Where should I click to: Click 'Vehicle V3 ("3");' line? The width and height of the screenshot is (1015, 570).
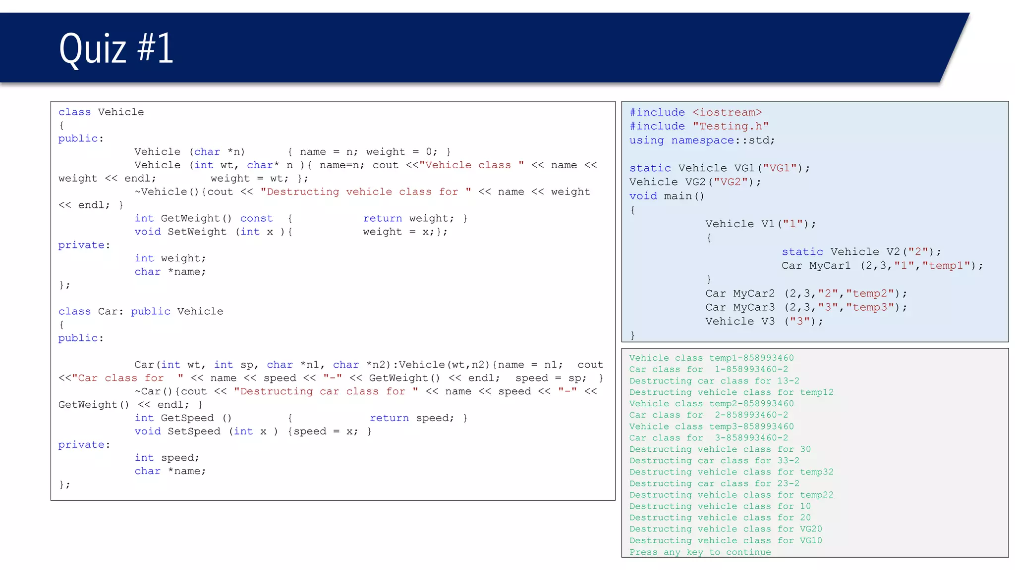click(x=764, y=322)
